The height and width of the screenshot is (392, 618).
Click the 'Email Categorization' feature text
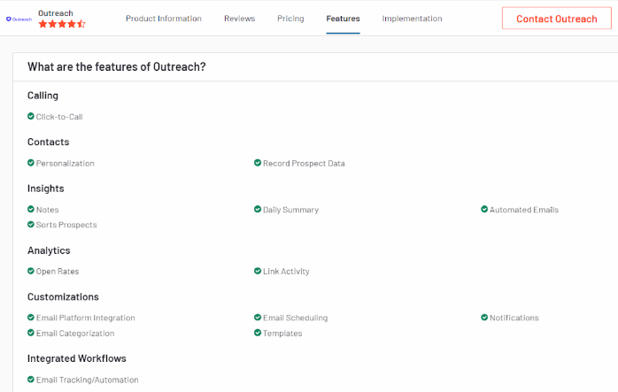point(75,334)
